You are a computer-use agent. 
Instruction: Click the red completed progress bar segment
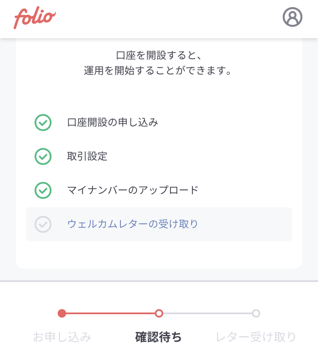click(x=110, y=313)
